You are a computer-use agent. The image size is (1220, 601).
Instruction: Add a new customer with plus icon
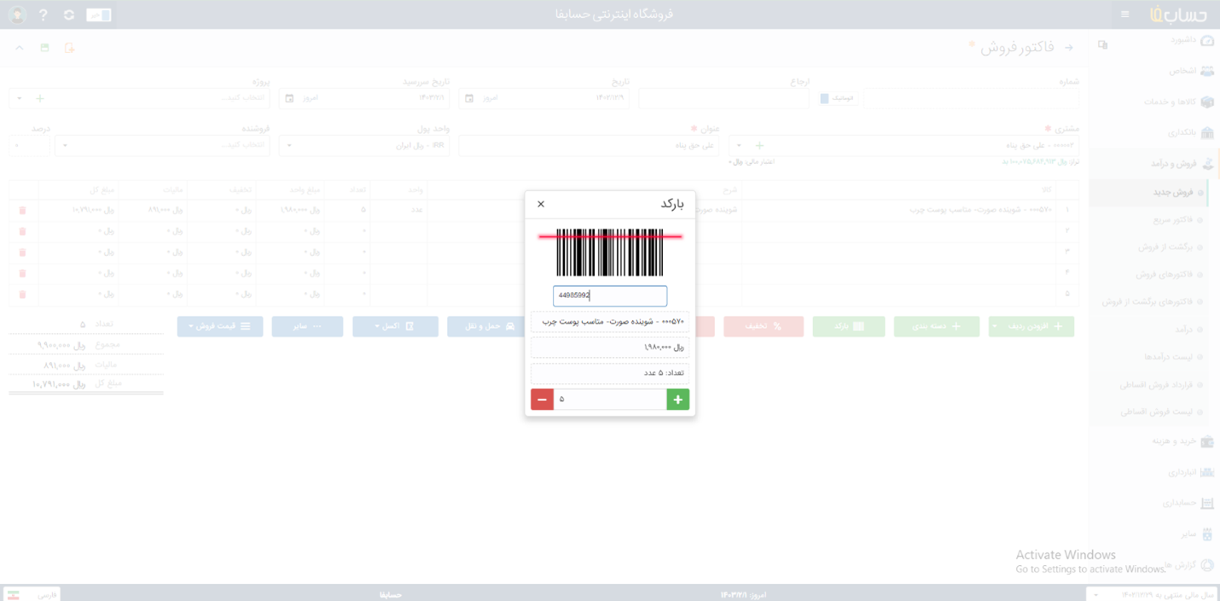(x=759, y=145)
